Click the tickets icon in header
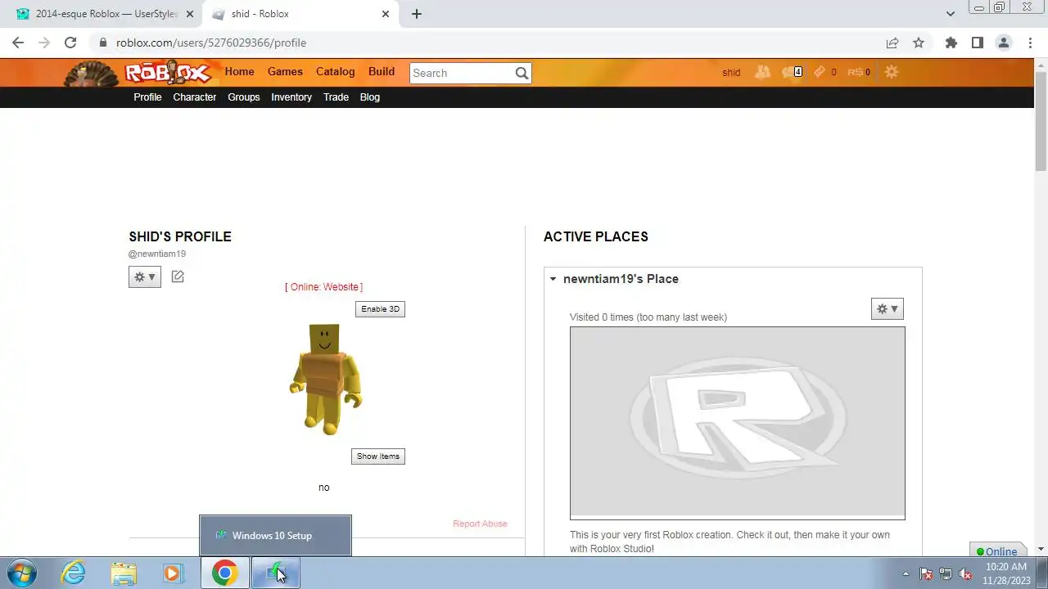1048x589 pixels. 820,72
